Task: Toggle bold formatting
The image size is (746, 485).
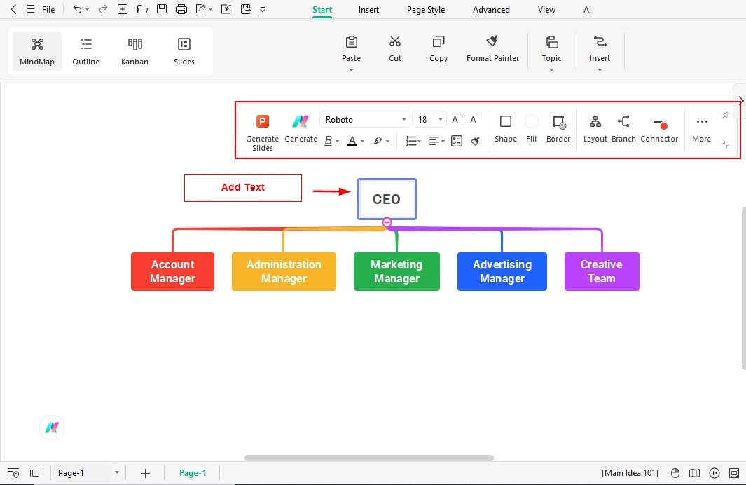Action: tap(329, 141)
